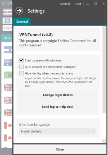Click Send log to help desk
108x155 pixels.
point(58,107)
